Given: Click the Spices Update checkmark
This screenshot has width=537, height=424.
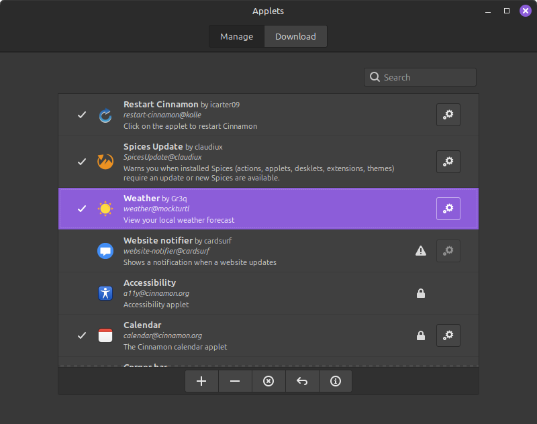Looking at the screenshot, I should pos(82,162).
